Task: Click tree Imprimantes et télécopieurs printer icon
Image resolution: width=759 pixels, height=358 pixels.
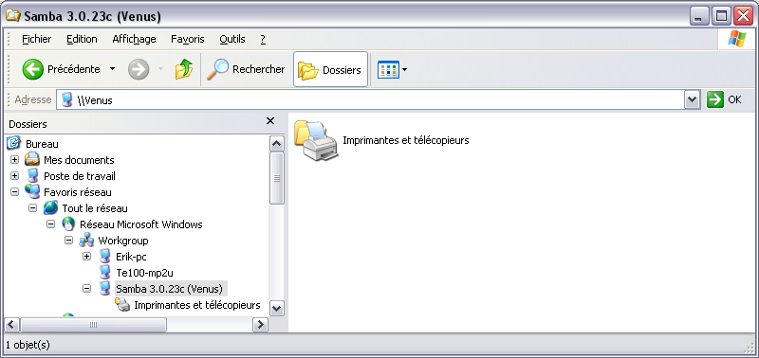Action: (x=122, y=304)
